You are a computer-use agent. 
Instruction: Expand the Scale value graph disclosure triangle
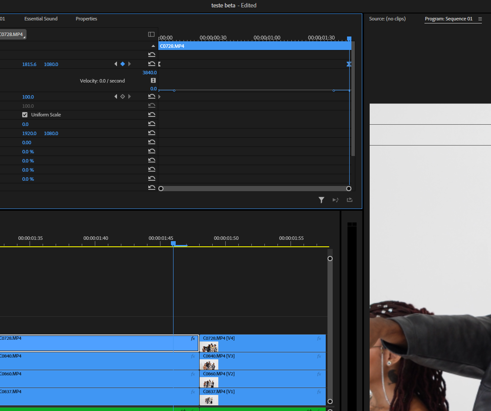(x=159, y=96)
